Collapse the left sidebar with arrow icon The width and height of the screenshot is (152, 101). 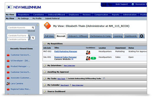[x=38, y=25]
